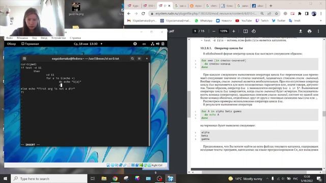Open the Chrome three-dot menu
Image resolution: width=326 pixels, height=183 pixels.
321,14
